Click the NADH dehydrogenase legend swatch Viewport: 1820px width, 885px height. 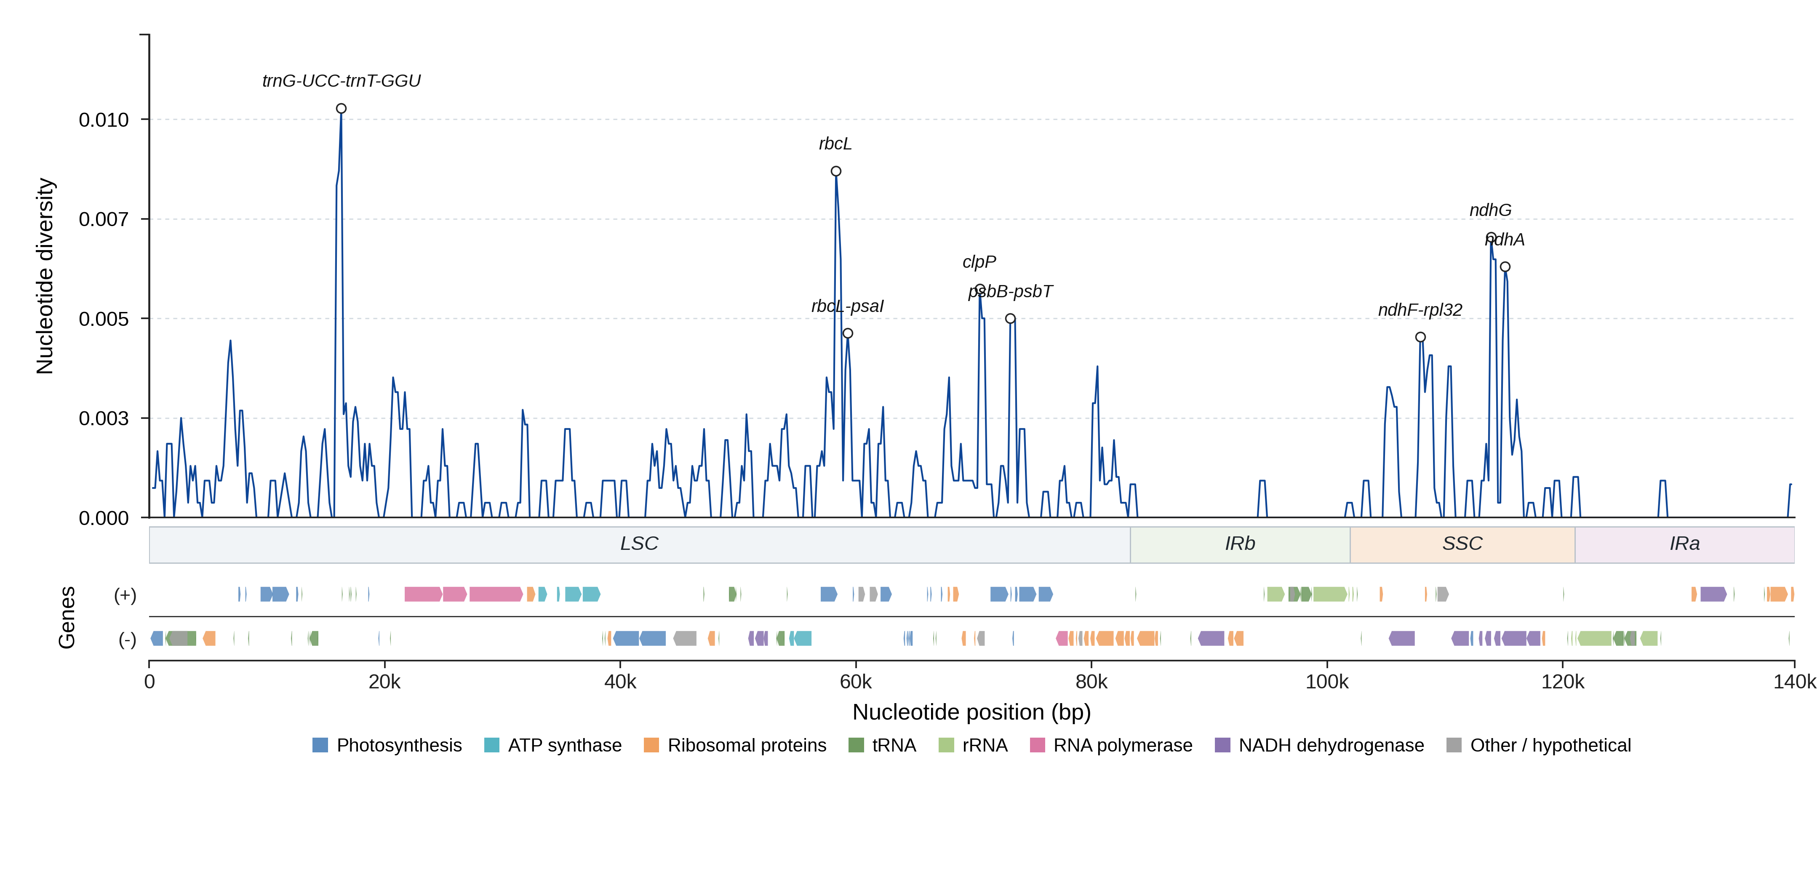pyautogui.click(x=1222, y=745)
